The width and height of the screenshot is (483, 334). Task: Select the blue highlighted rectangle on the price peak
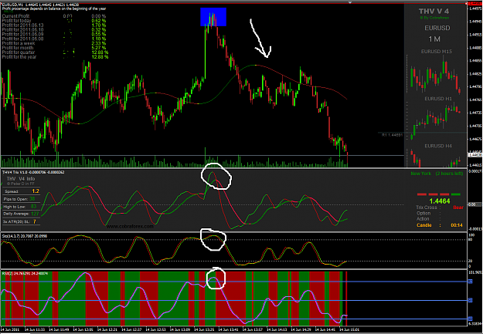[x=213, y=17]
